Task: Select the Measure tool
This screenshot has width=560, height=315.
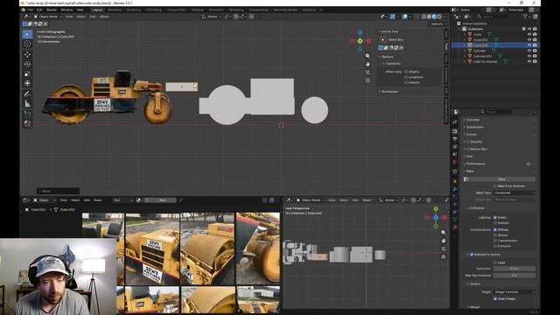Action: coord(27,104)
